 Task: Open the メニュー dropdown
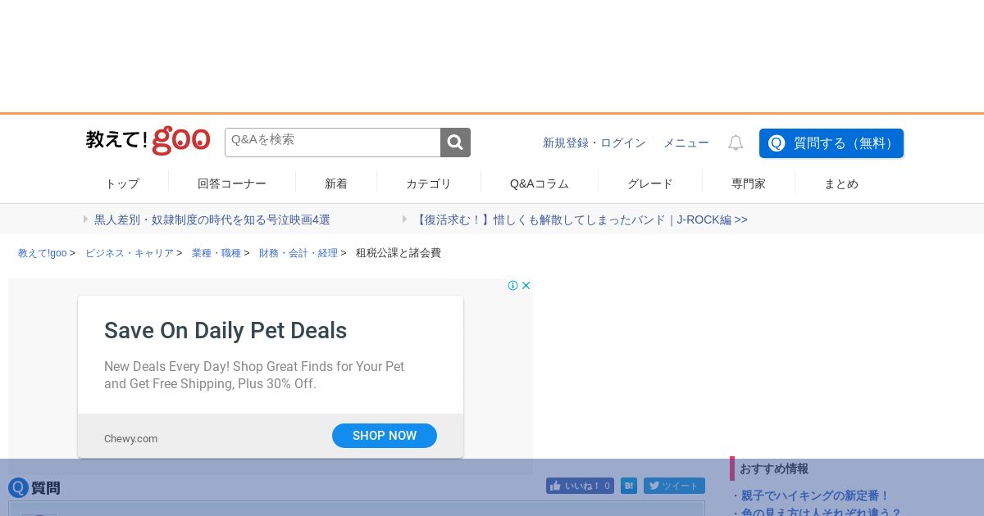pyautogui.click(x=686, y=143)
